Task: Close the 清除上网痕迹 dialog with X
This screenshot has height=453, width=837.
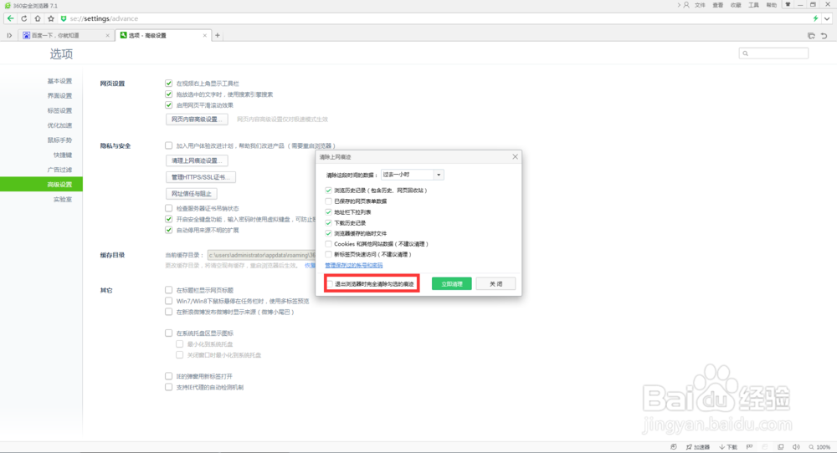Action: point(515,156)
